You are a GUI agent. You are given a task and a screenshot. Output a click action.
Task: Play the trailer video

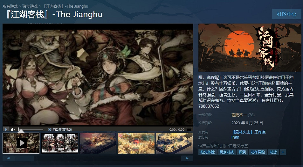[6, 129]
